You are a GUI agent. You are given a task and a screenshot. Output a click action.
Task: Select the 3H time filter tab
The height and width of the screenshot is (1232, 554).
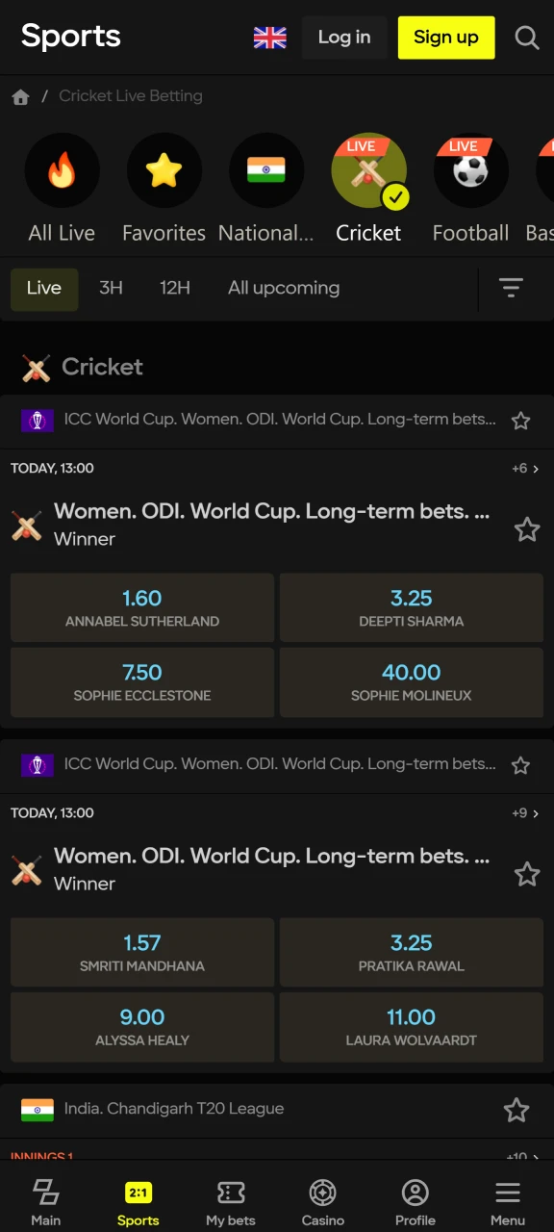coord(111,288)
